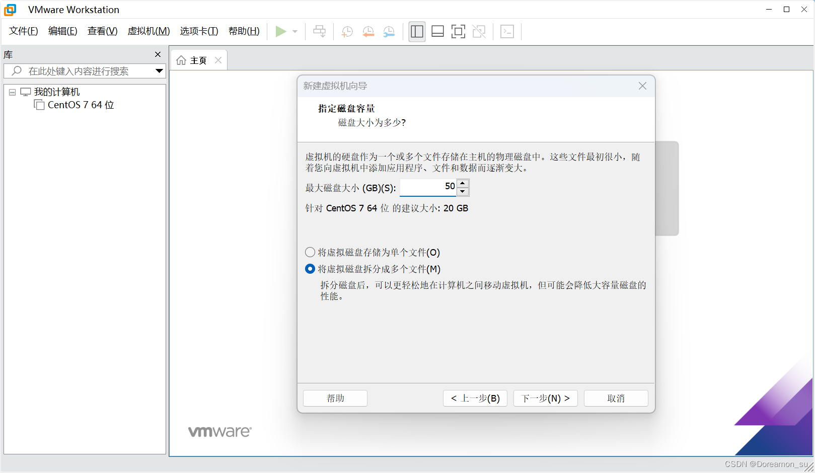Switch to the 主页 home tab
This screenshot has width=815, height=473.
point(198,60)
